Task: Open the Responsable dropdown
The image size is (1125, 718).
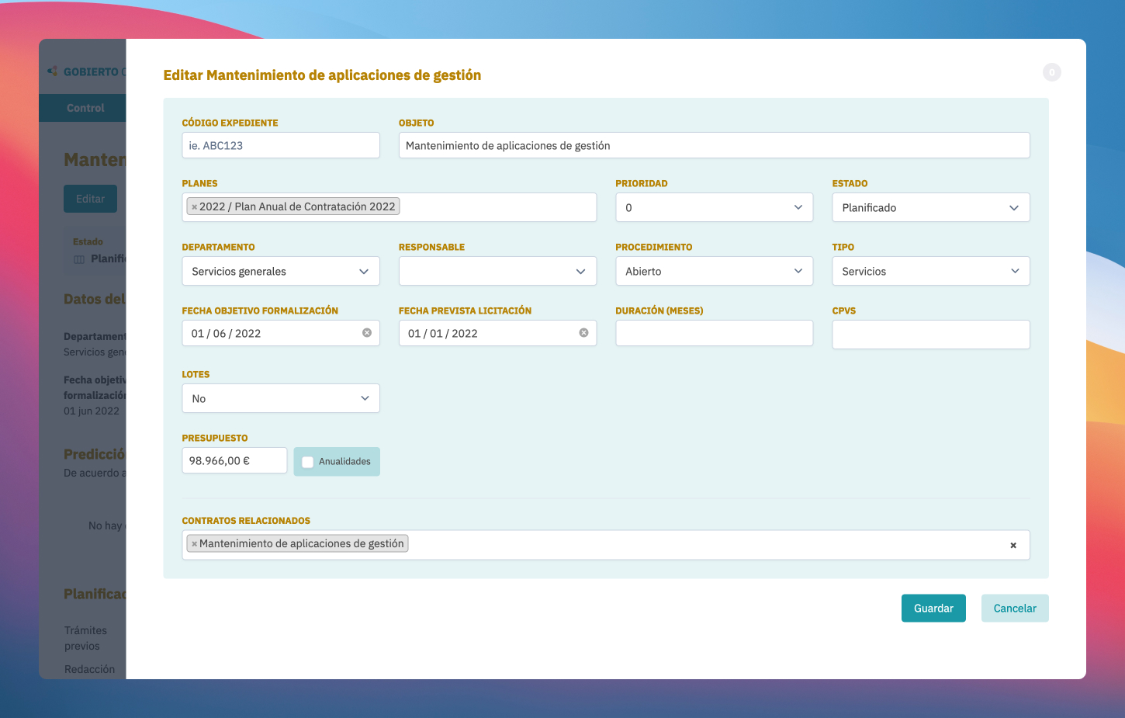Action: point(497,271)
